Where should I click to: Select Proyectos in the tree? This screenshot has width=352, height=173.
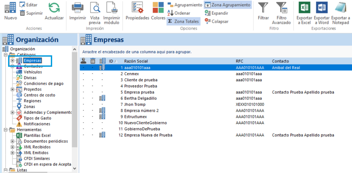[33, 89]
